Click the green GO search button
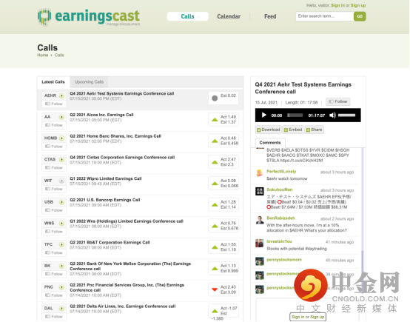Viewport: 410px width, 322px height. 360,16
